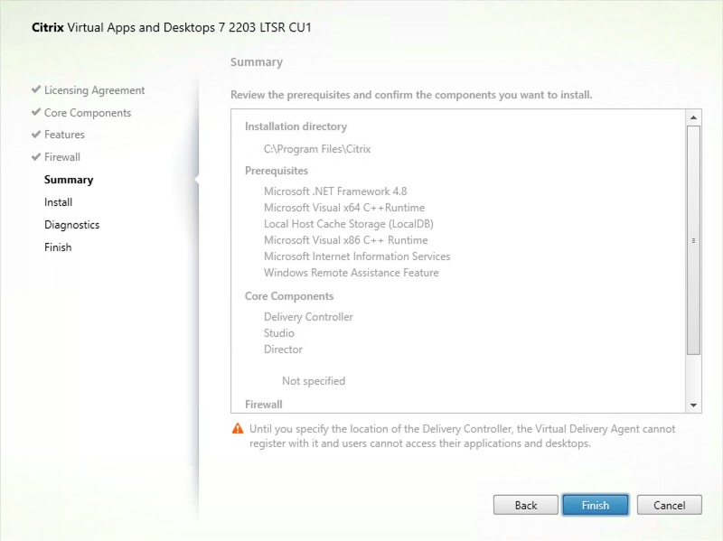Click the scrollbar up arrow
The width and height of the screenshot is (723, 541).
click(x=692, y=116)
